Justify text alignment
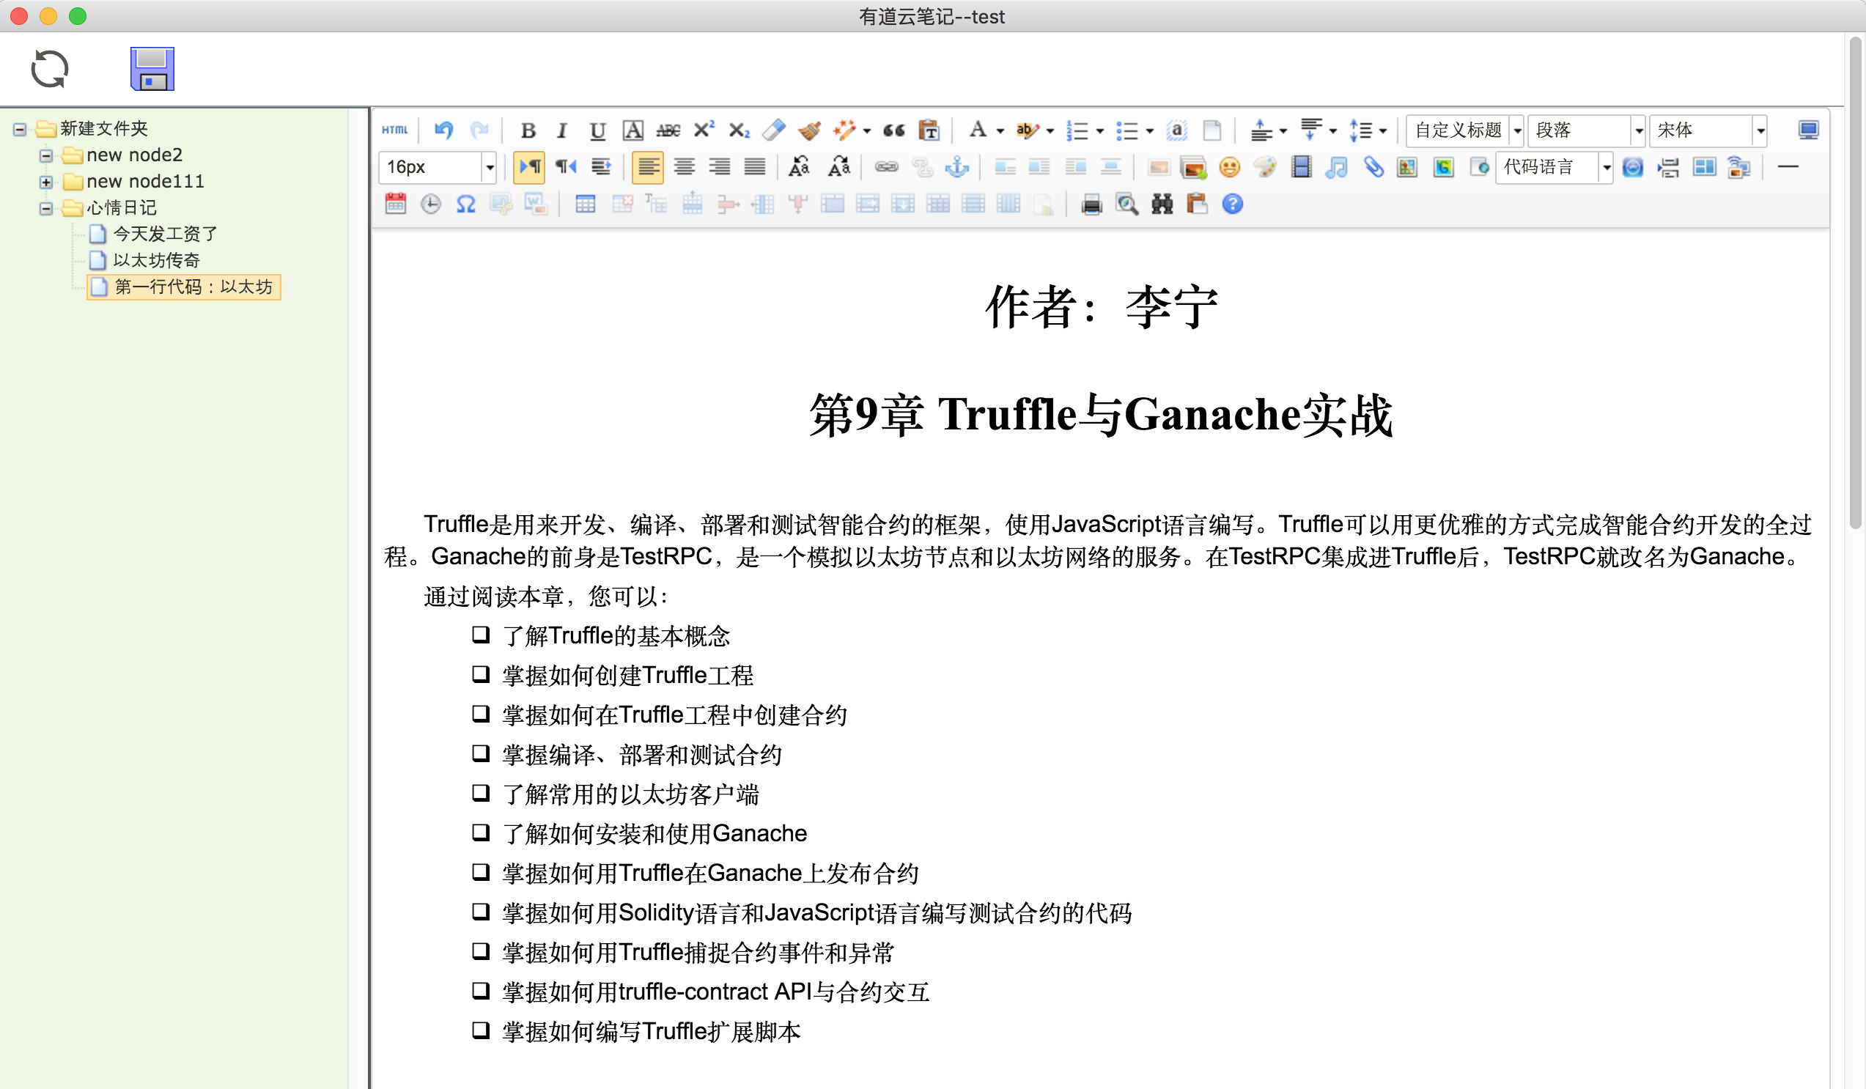The height and width of the screenshot is (1089, 1866). (x=755, y=167)
